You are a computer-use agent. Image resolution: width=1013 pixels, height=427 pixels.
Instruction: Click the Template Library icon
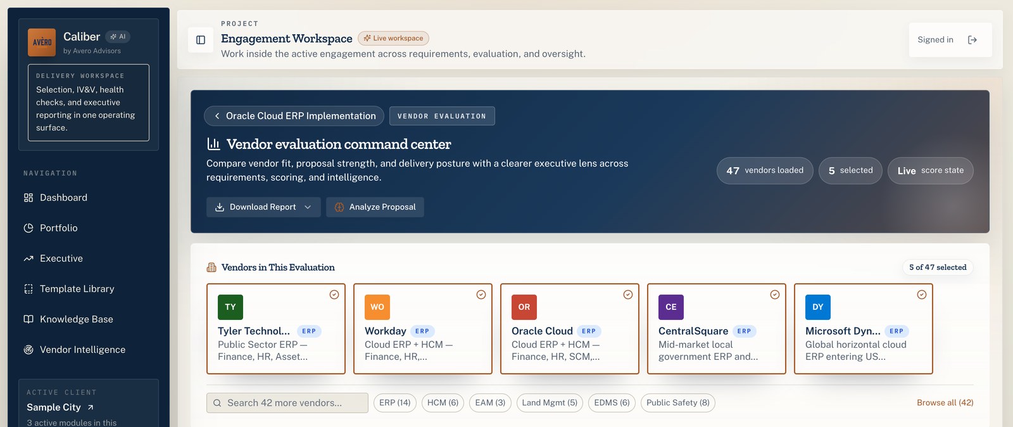[28, 289]
